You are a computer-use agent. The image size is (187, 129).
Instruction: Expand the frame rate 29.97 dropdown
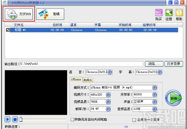click(x=108, y=109)
